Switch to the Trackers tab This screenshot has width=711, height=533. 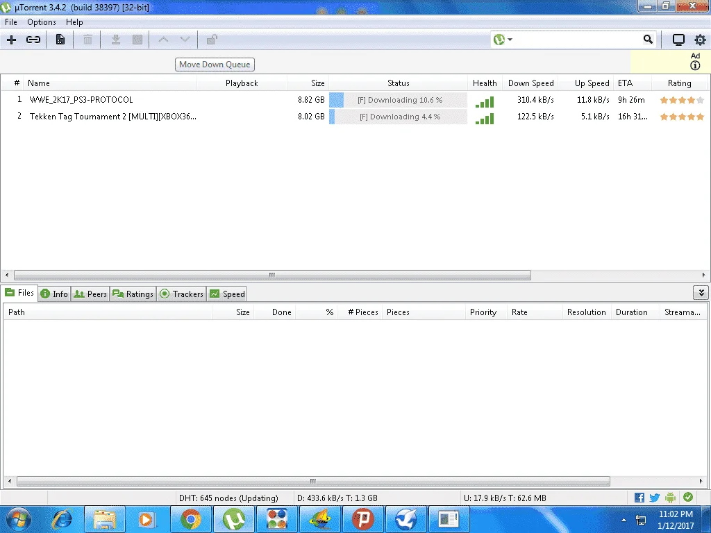(x=181, y=294)
